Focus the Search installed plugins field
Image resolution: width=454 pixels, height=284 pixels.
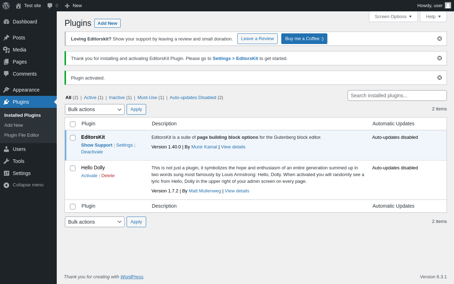397,95
